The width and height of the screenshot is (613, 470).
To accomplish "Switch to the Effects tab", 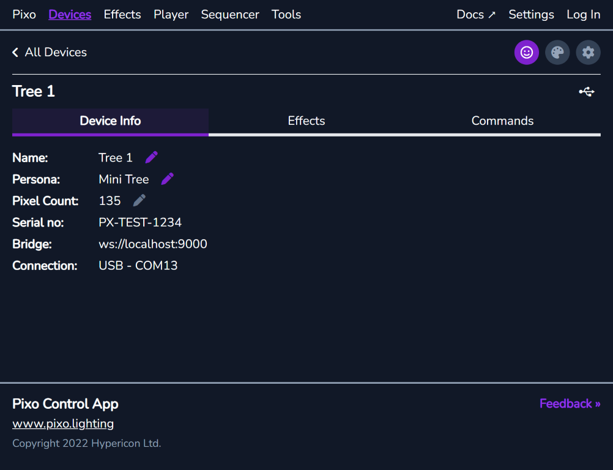I will 306,121.
